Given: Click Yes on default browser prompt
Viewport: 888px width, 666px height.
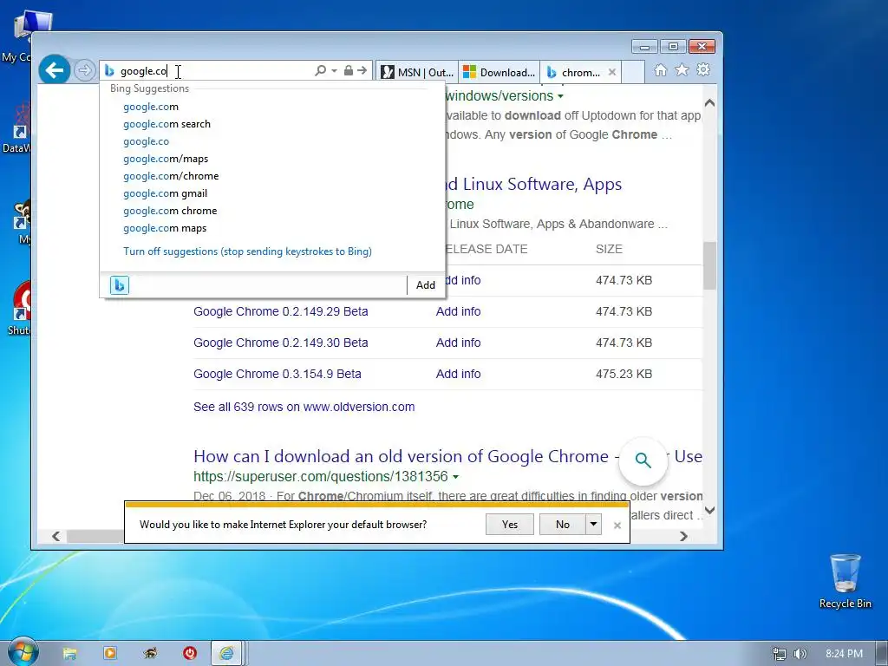Looking at the screenshot, I should point(510,525).
